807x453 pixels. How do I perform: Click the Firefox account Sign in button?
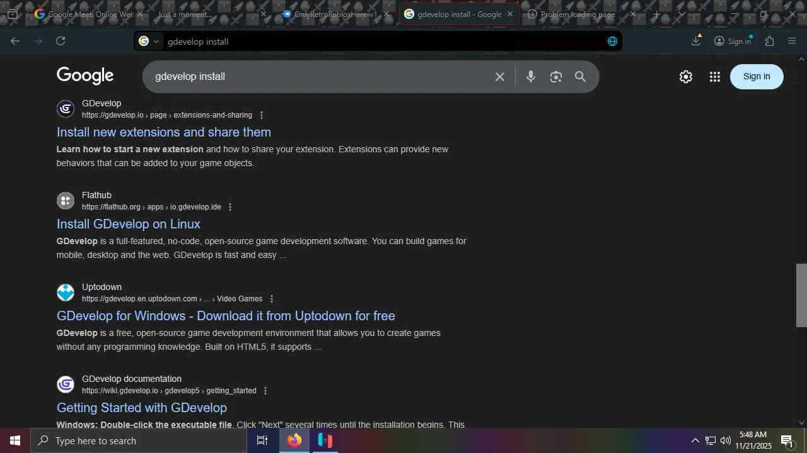(733, 41)
